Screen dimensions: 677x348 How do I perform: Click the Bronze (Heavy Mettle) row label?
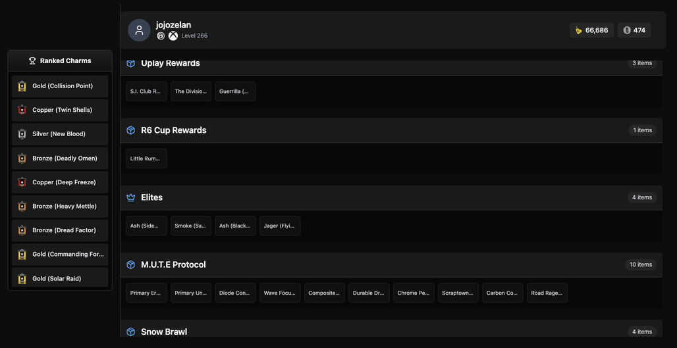[65, 206]
